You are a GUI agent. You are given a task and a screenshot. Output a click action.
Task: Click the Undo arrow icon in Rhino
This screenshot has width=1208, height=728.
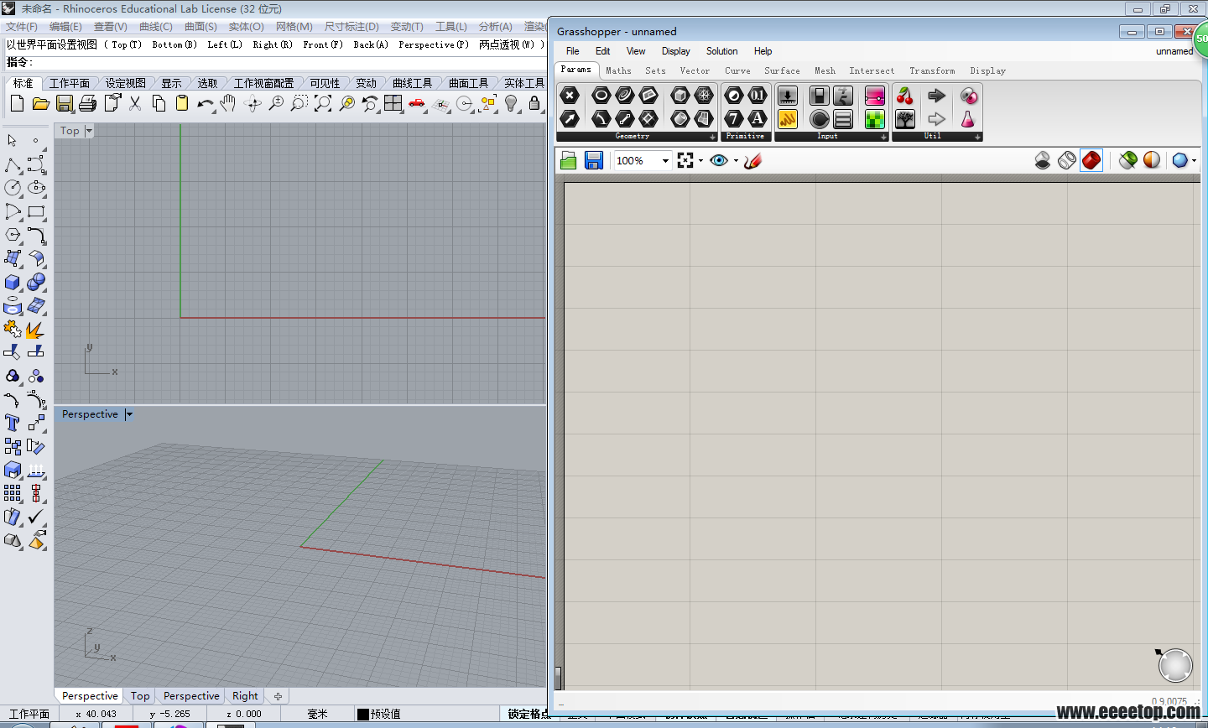click(206, 104)
